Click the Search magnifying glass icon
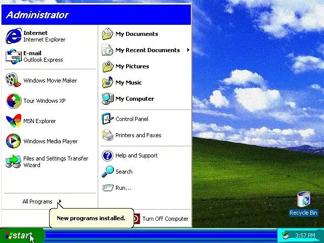This screenshot has width=324, height=243. coord(108,172)
